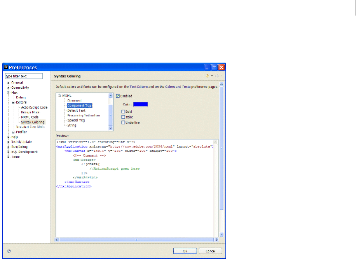Expand the Install/Update tree node
356x259 pixels.
8,142
